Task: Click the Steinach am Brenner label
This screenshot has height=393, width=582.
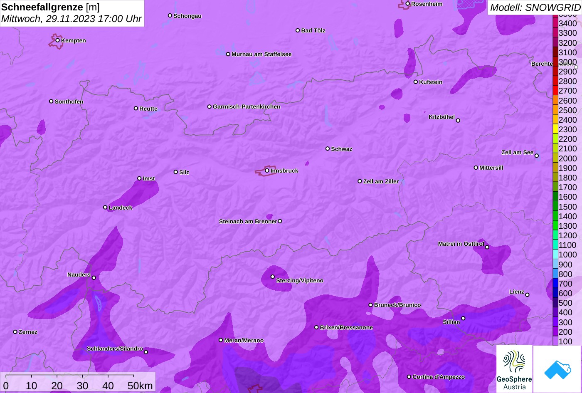Action: pyautogui.click(x=248, y=221)
